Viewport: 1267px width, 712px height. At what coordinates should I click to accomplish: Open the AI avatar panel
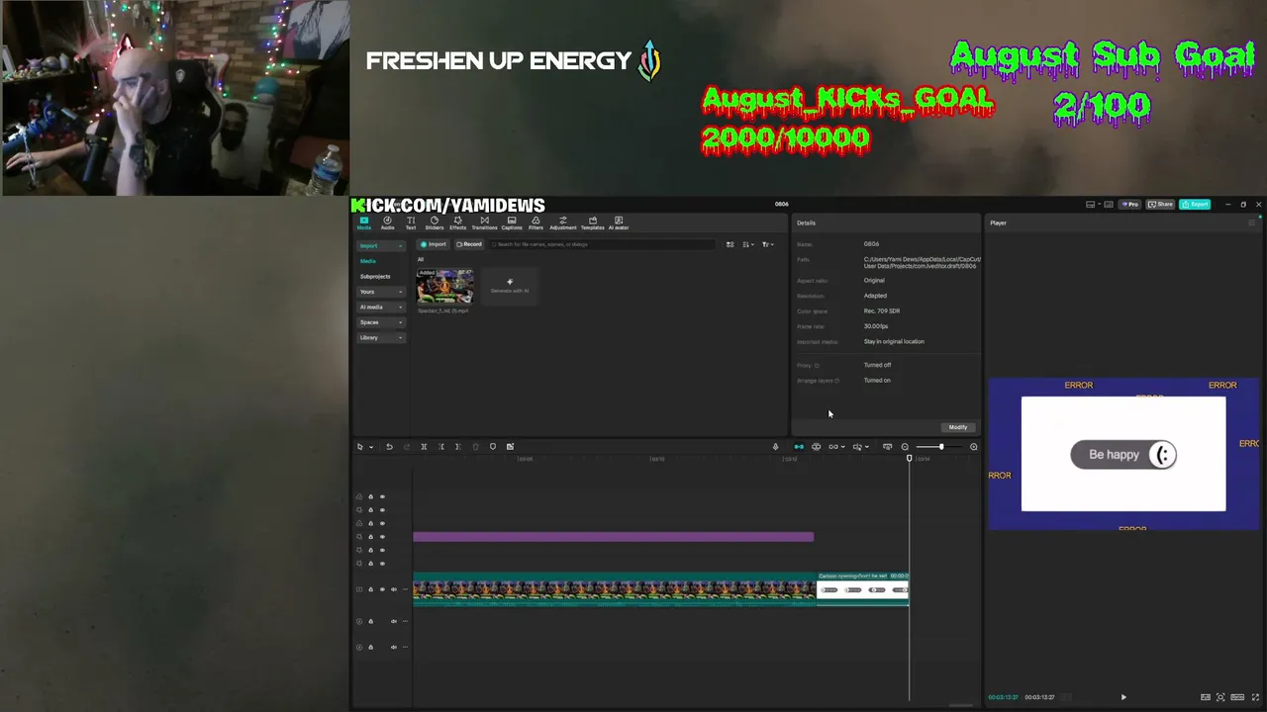click(x=619, y=222)
